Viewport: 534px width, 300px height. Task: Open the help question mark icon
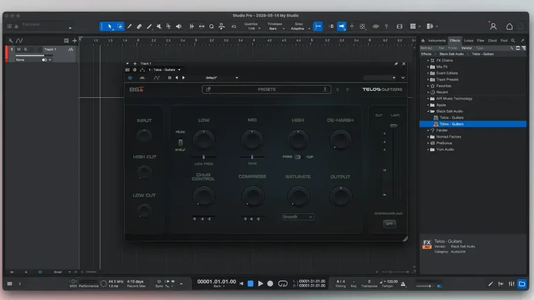coord(386,26)
